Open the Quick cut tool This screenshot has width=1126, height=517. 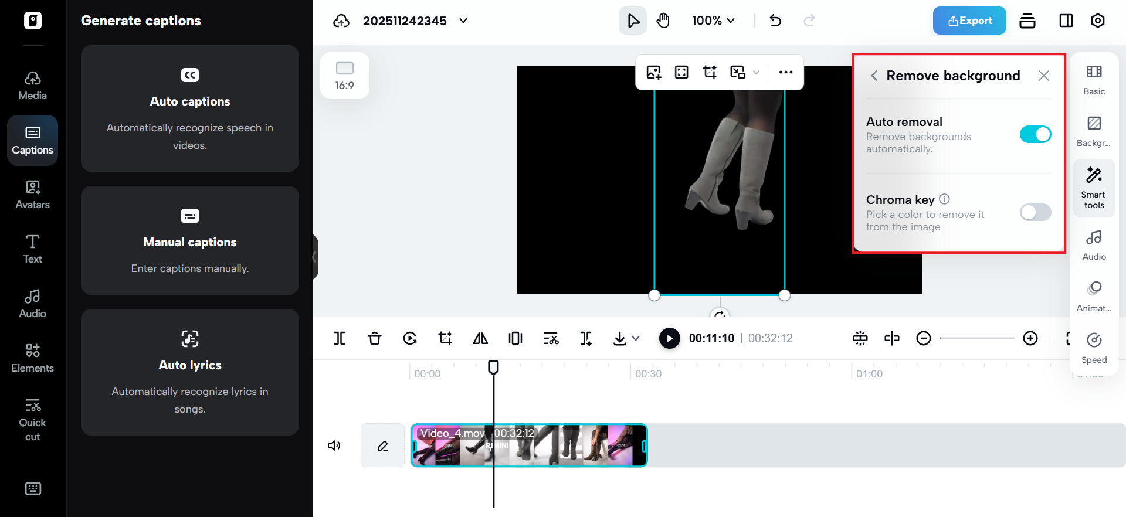point(33,420)
